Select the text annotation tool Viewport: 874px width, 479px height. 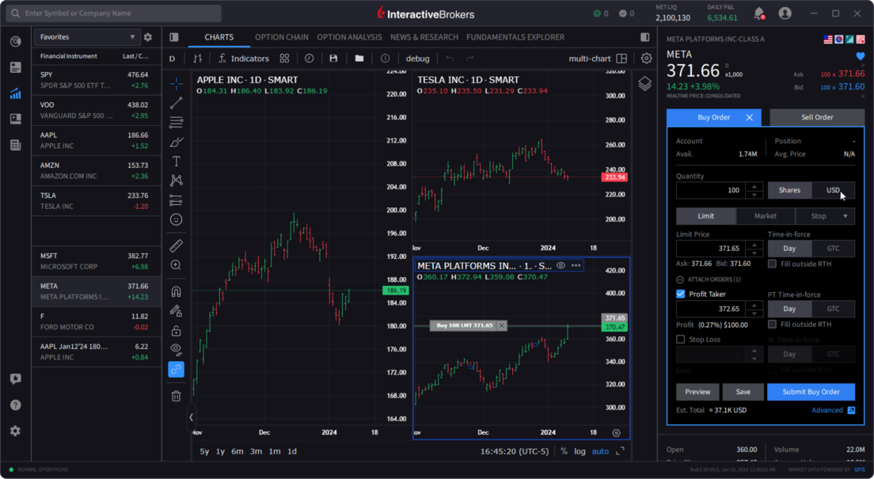[x=176, y=161]
